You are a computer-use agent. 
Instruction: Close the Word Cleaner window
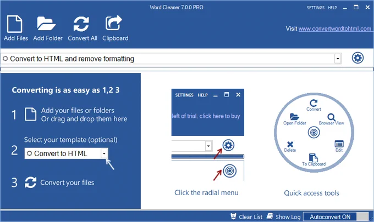(x=367, y=7)
